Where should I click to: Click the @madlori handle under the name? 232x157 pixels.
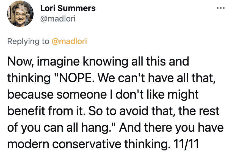tap(58, 18)
